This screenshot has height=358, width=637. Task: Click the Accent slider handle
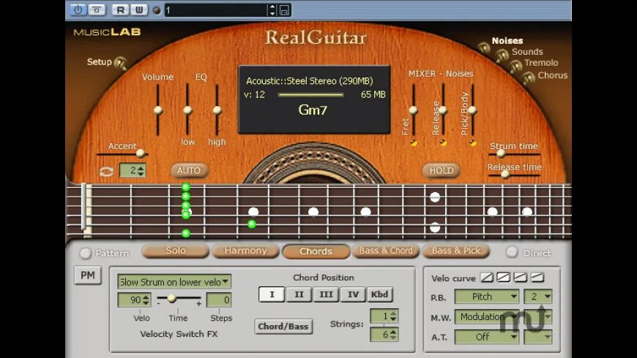pos(141,153)
